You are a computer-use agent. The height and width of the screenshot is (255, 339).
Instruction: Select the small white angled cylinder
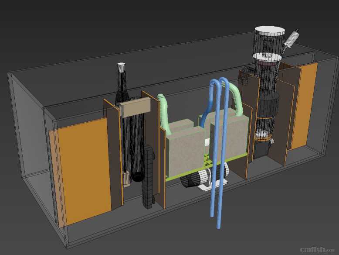coord(291,38)
